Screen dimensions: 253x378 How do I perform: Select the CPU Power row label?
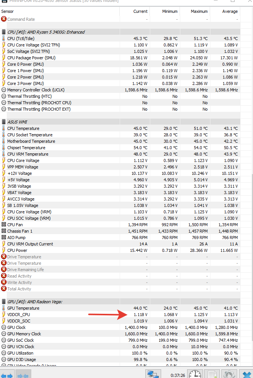tap(17, 250)
